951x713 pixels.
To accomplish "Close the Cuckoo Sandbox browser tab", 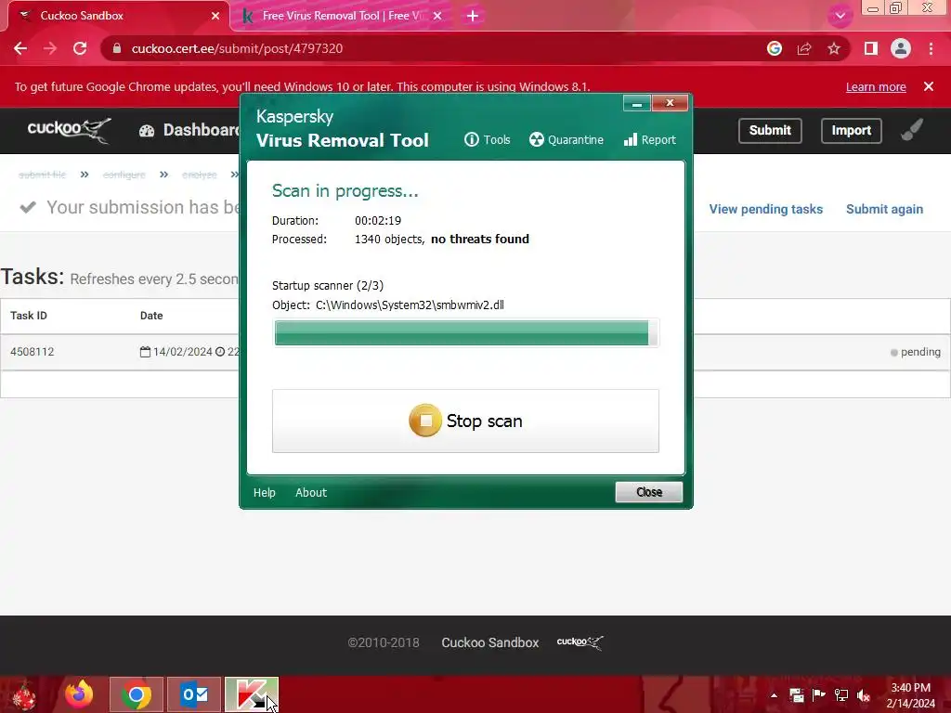I will pos(215,17).
